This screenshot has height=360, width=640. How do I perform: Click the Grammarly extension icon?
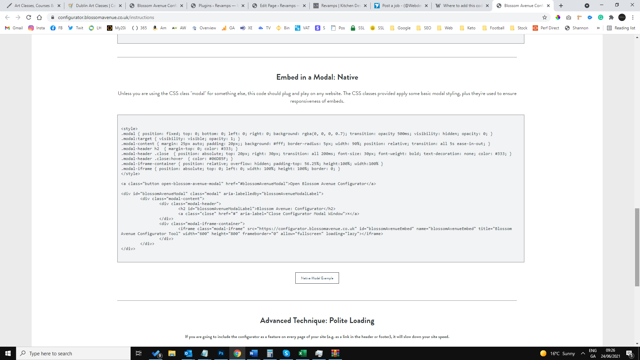pos(601,17)
